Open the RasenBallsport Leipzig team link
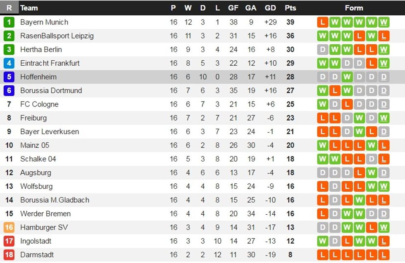 click(57, 36)
